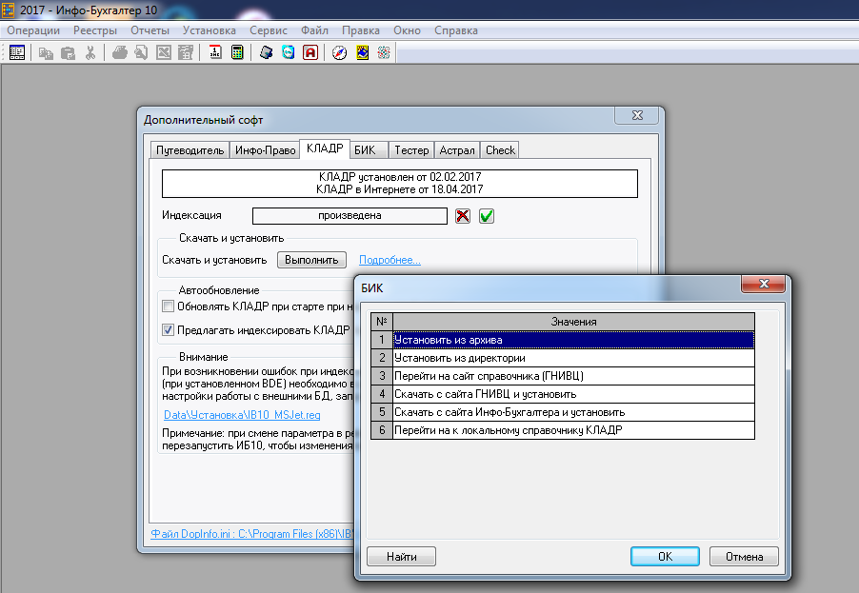
Task: Launch the TeamViewer remote access icon
Action: [289, 52]
